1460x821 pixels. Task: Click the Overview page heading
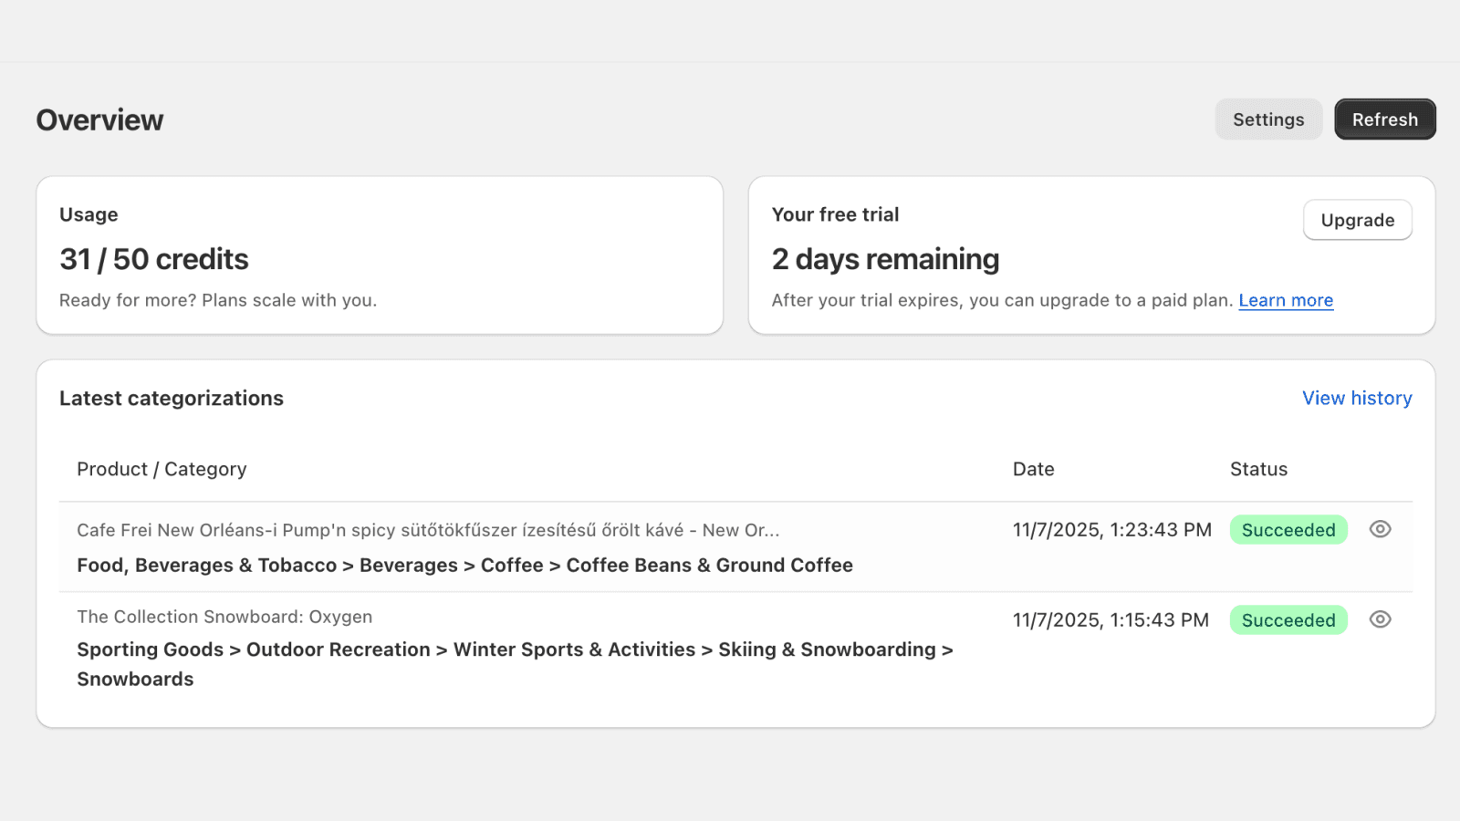coord(99,119)
